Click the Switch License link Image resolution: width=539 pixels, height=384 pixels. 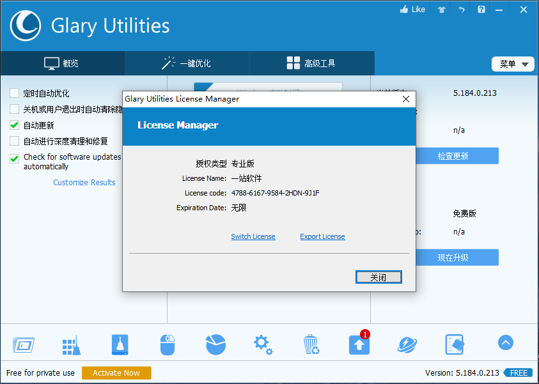(253, 236)
